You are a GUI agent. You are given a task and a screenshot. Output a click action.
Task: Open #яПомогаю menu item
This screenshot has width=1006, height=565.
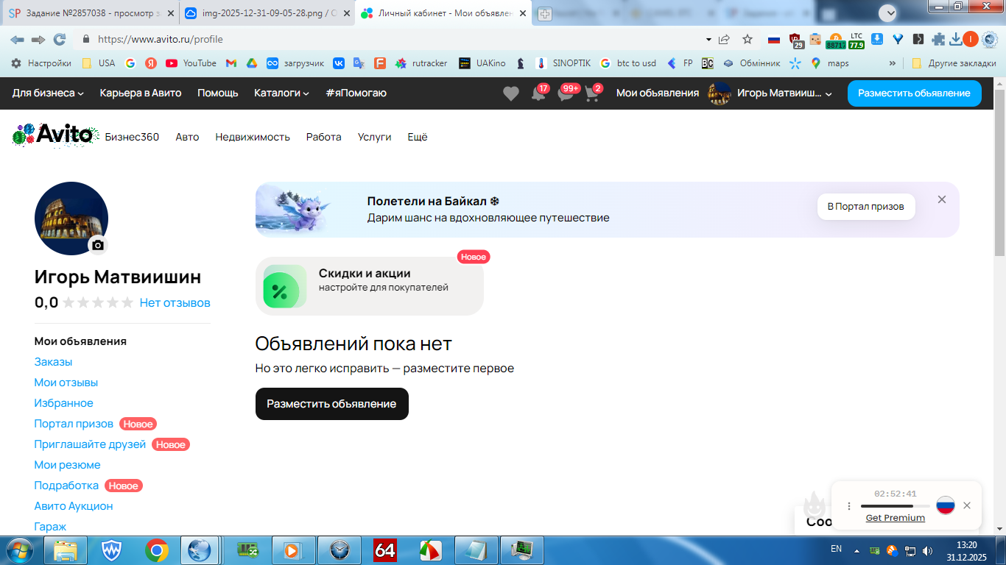356,93
